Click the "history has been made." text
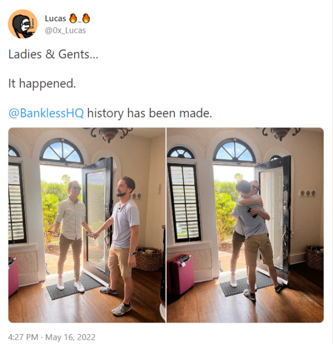333x344 pixels. 150,113
